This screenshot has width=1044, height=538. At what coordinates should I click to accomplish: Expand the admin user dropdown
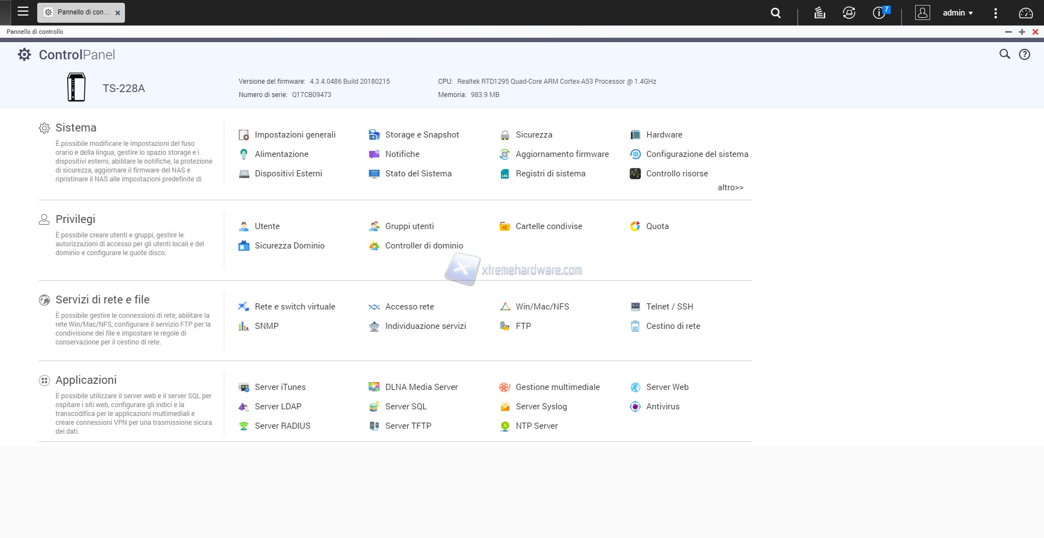[957, 13]
